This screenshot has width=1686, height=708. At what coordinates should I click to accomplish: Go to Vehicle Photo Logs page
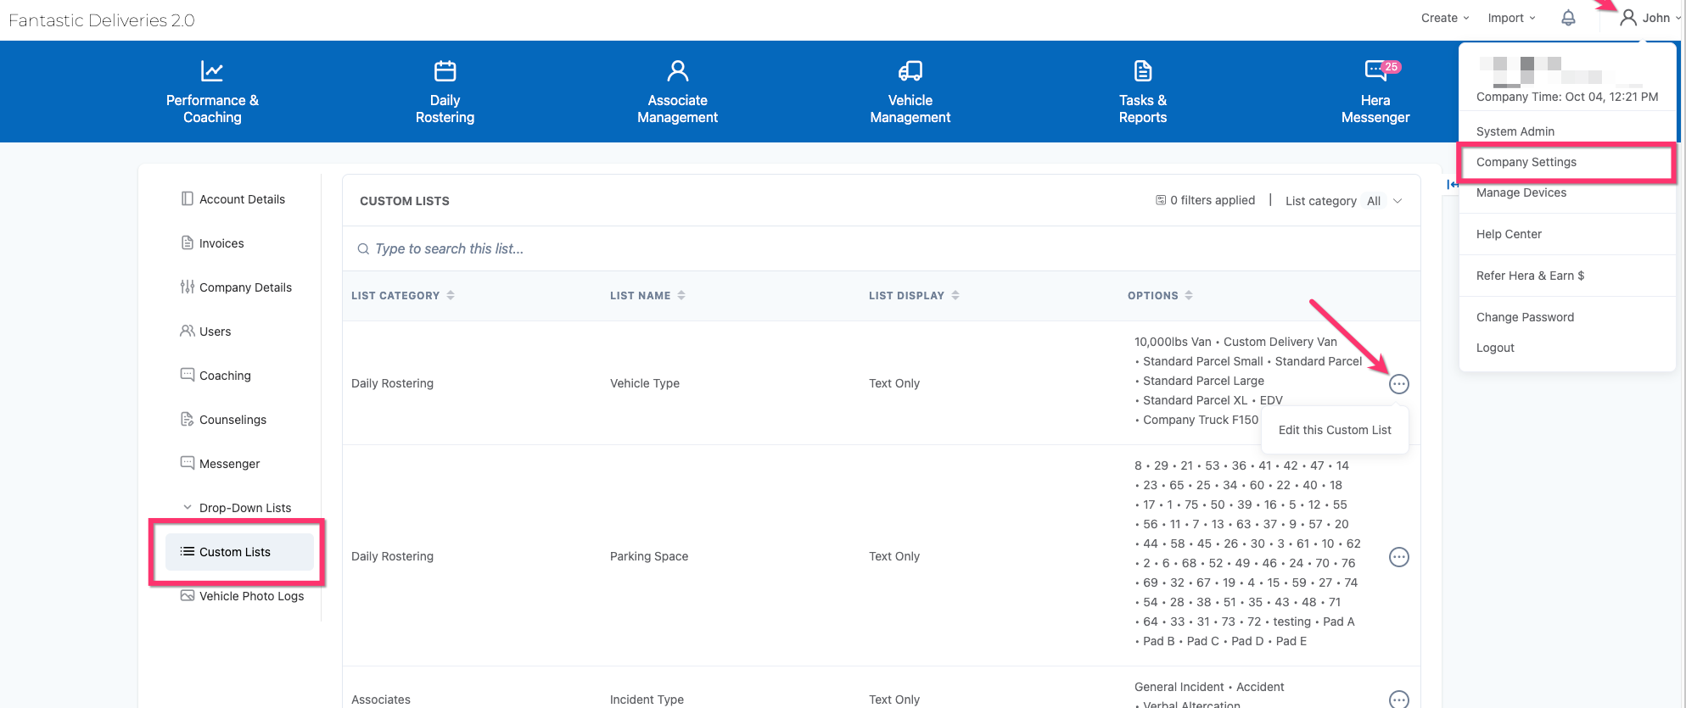point(251,596)
